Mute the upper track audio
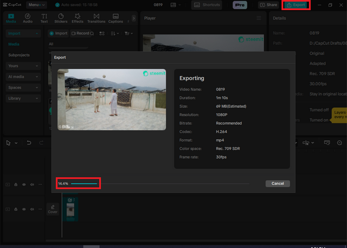347x248 pixels. (x=32, y=184)
